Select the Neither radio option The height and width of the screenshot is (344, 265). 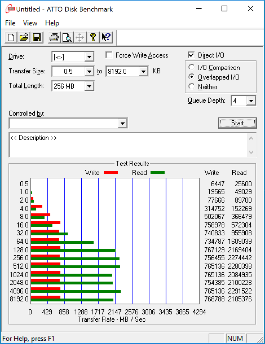pos(192,87)
